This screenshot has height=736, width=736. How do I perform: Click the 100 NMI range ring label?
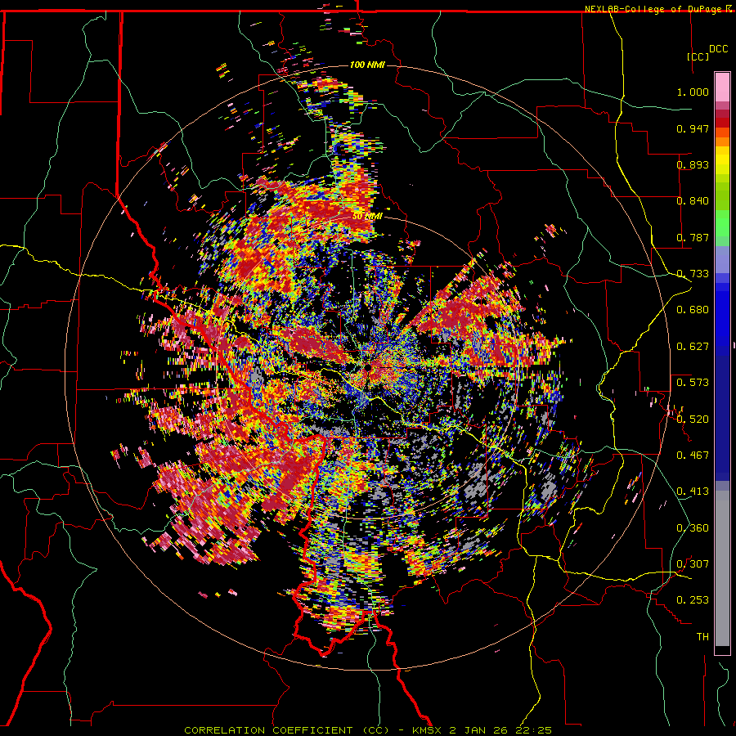367,65
